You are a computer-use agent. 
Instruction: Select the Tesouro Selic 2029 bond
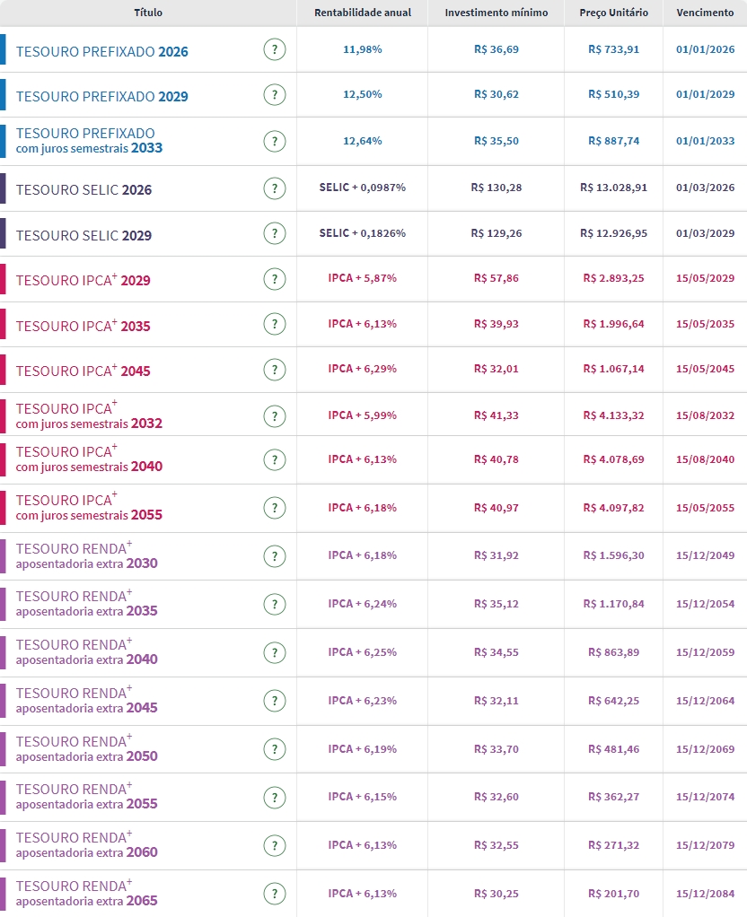point(83,236)
